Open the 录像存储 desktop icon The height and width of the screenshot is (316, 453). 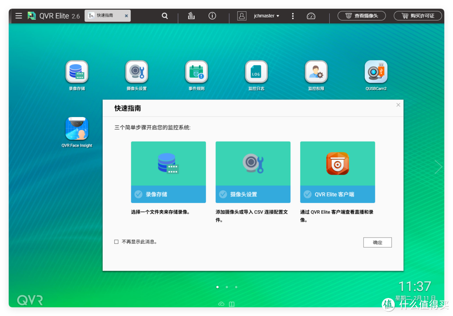(77, 72)
